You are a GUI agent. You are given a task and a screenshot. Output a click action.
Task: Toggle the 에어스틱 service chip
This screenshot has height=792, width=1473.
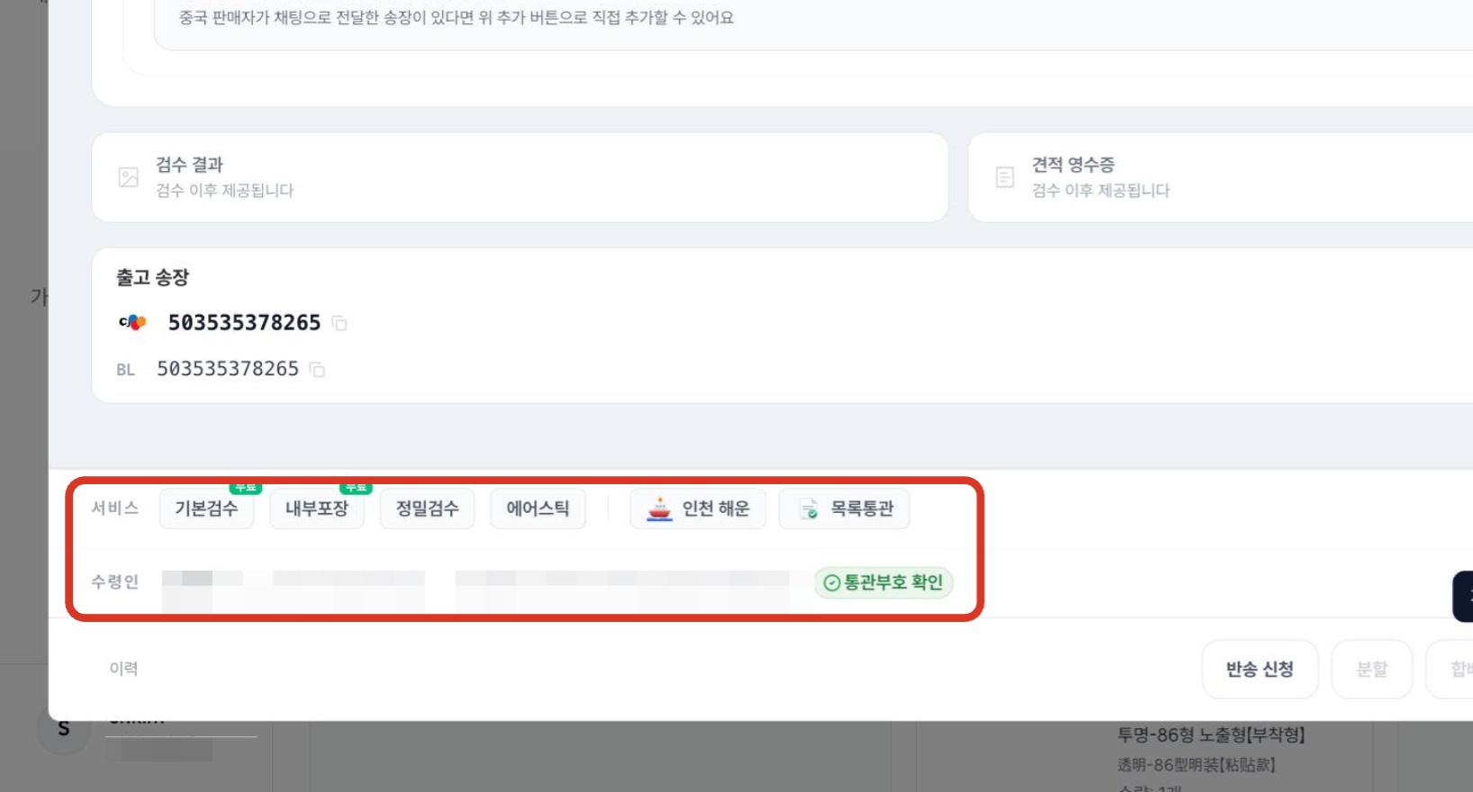(x=538, y=509)
